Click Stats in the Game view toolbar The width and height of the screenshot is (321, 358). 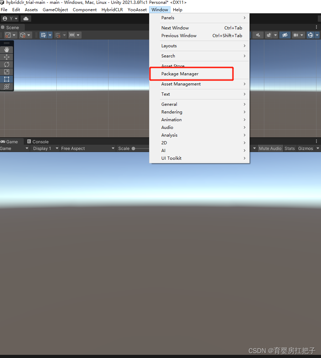coord(289,148)
